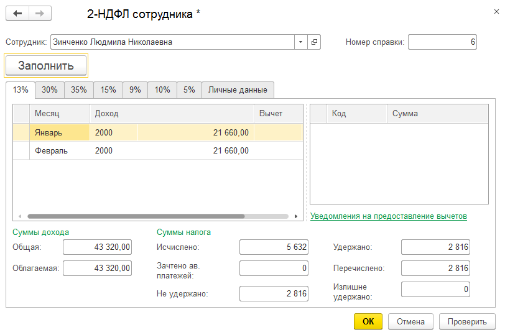Click the Исчислено tax amount field
The image size is (505, 335).
click(274, 247)
